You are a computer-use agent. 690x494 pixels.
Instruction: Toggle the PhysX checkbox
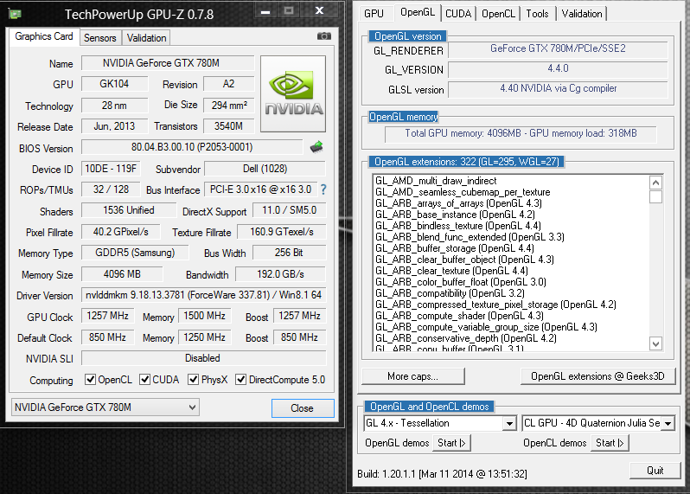(x=193, y=380)
